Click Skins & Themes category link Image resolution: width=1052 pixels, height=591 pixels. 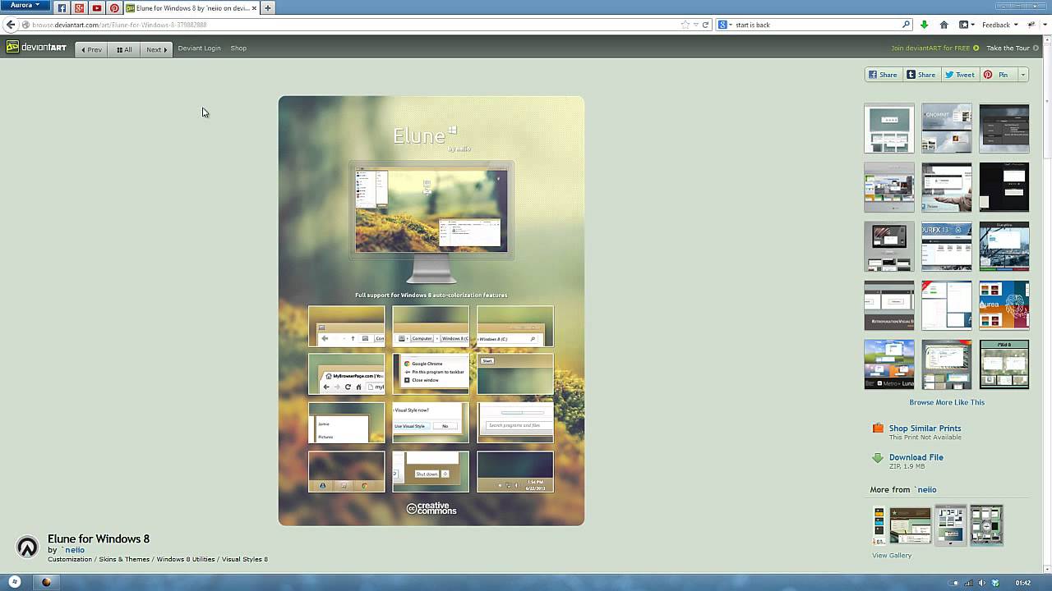[124, 560]
